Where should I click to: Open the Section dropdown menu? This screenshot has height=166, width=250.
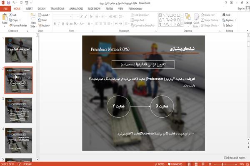44,25
